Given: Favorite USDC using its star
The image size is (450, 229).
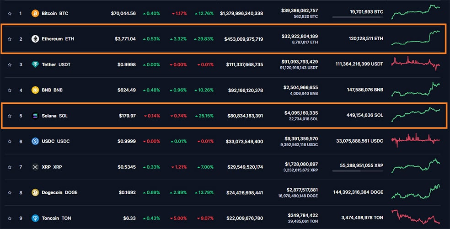Looking at the screenshot, I should click(10, 142).
